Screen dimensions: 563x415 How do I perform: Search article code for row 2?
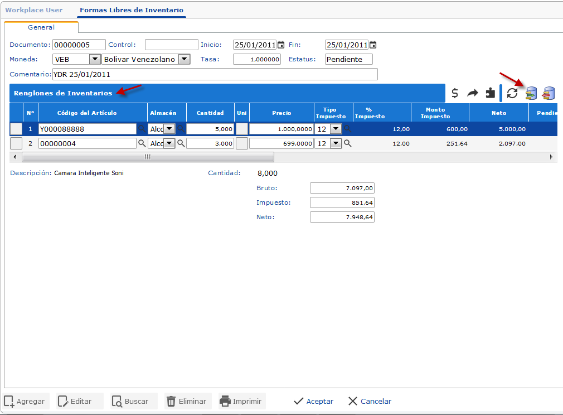click(142, 143)
